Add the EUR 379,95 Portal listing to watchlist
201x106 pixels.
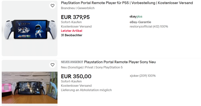pyautogui.click(x=52, y=6)
